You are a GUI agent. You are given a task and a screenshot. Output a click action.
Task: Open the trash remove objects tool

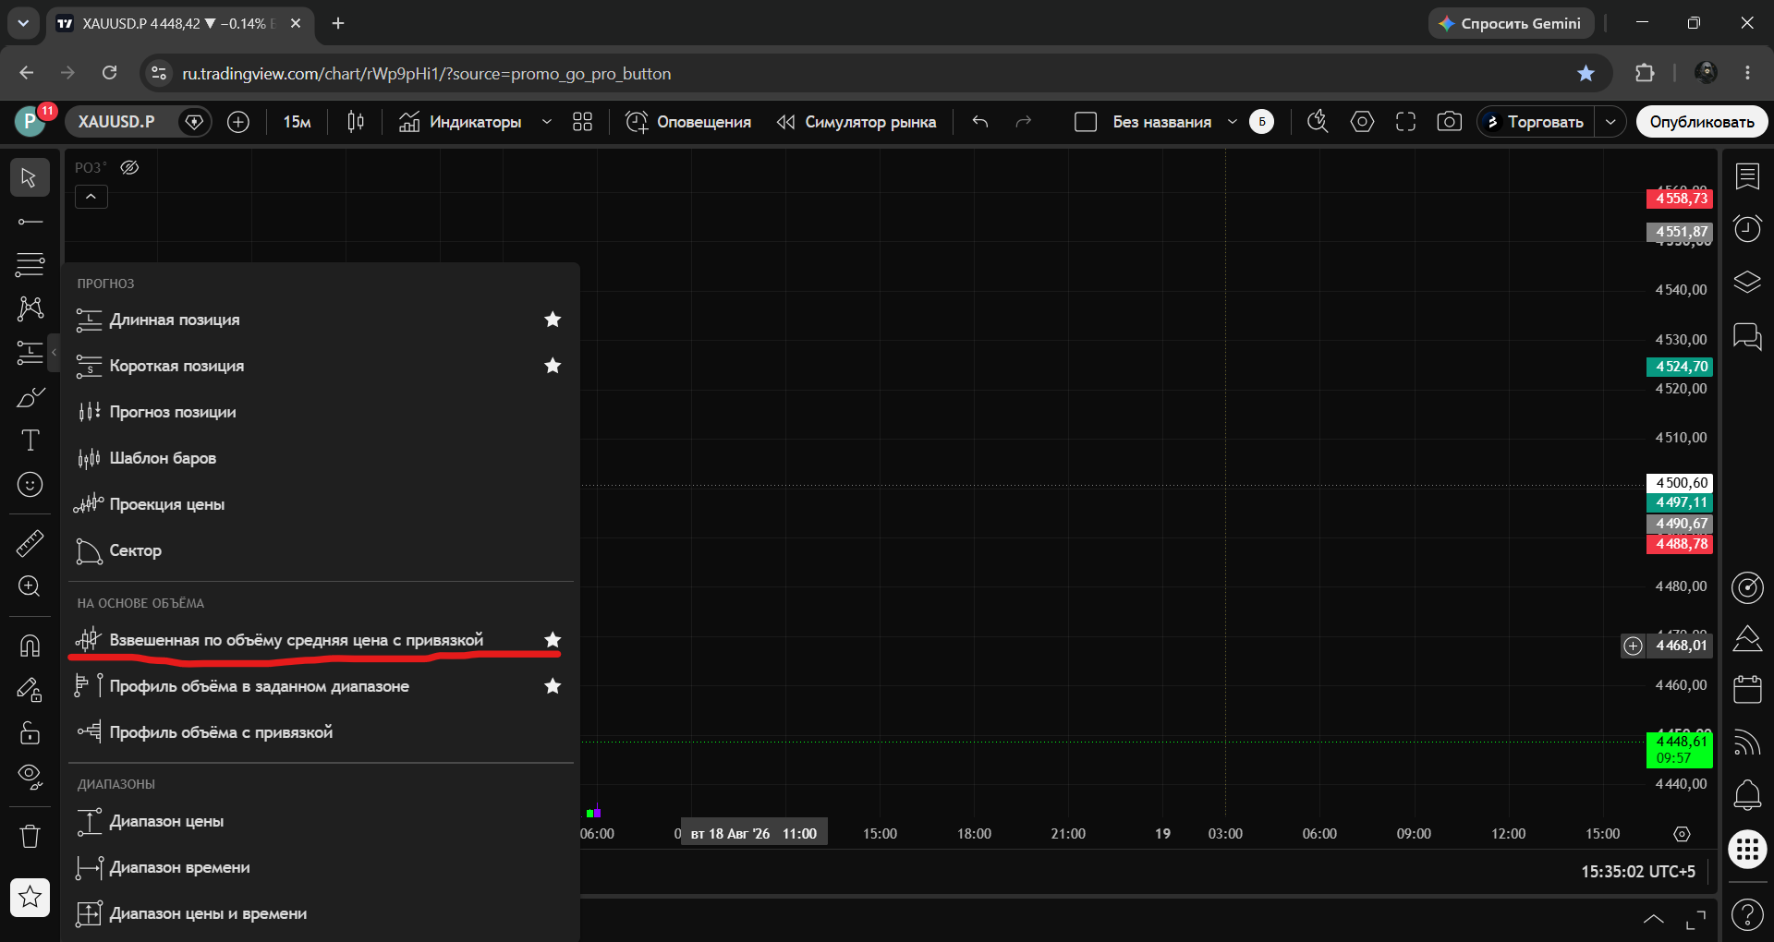tap(30, 837)
